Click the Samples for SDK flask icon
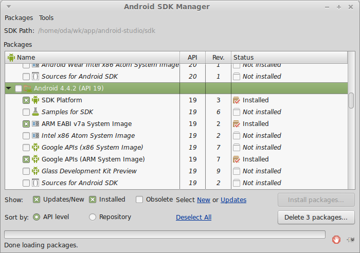360x253 pixels. [35, 112]
